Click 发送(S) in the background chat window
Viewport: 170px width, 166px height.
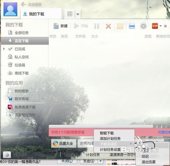(x=89, y=161)
